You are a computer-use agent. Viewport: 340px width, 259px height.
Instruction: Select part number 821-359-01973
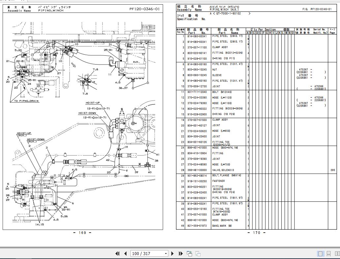pyautogui.click(x=197, y=226)
